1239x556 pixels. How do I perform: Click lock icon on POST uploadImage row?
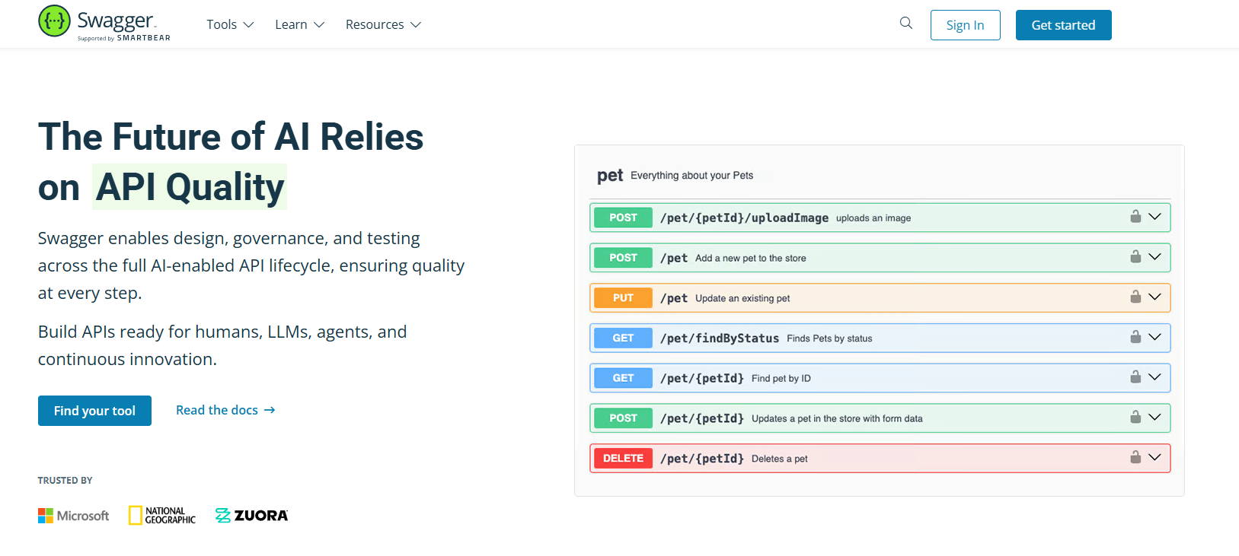[x=1135, y=217]
